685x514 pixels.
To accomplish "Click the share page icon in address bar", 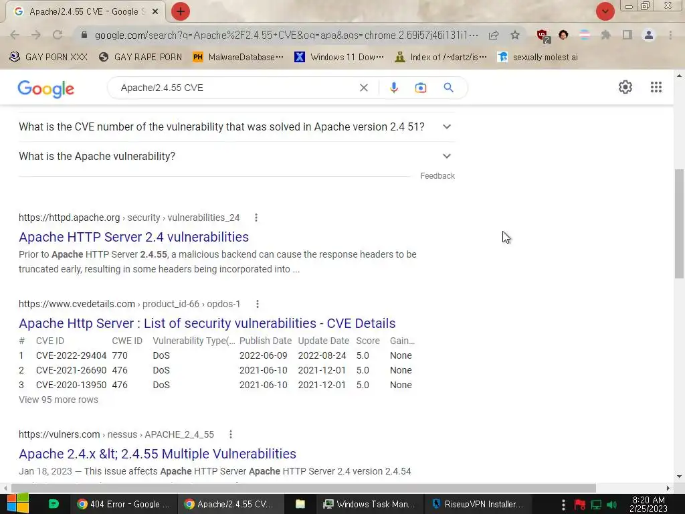I will [x=494, y=35].
